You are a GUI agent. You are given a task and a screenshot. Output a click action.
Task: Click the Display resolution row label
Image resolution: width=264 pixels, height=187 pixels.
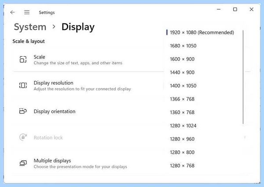pos(53,83)
